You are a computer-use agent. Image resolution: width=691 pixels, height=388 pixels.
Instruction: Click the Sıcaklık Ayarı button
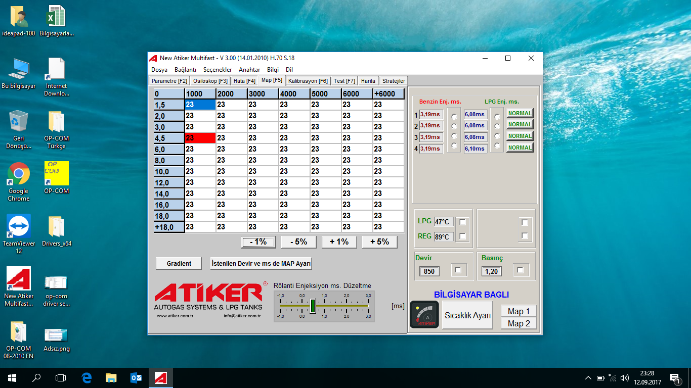(x=467, y=315)
